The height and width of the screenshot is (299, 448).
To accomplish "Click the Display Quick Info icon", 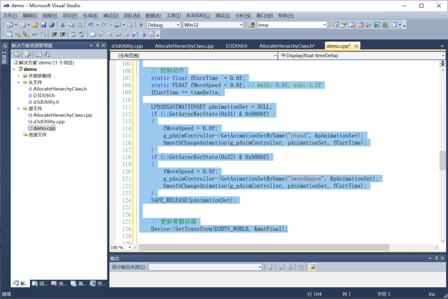I will (26, 34).
